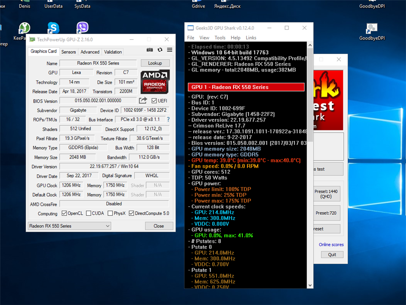Viewport: 406px width, 305px height.
Task: Click the GPU 1 - Radeon RX 550 Series header
Action: tap(246, 87)
